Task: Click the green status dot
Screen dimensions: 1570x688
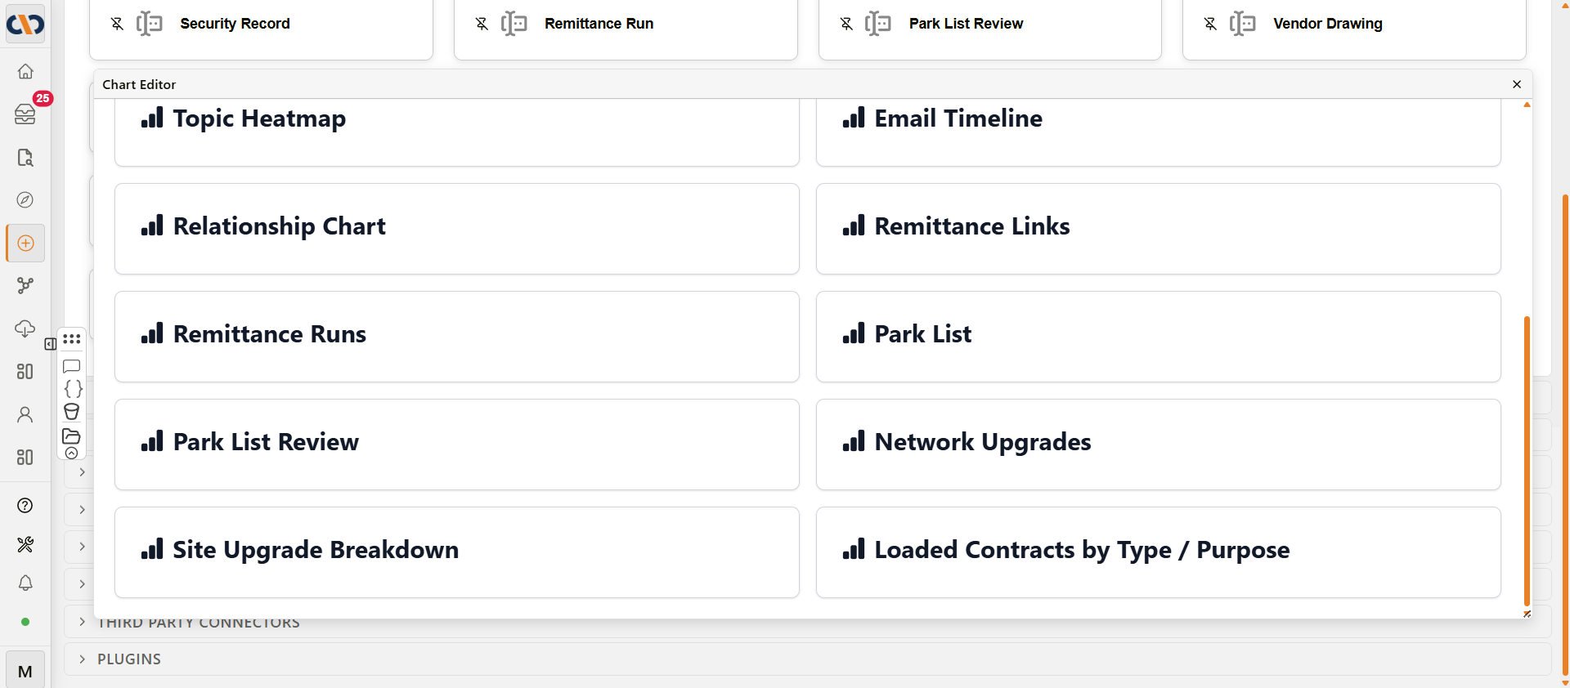Action: [x=25, y=622]
